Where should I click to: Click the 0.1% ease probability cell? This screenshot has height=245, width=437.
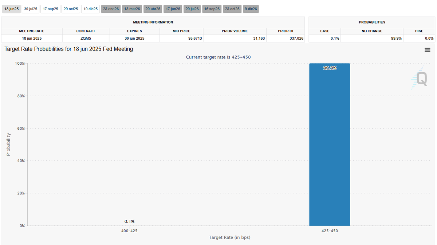click(x=325, y=38)
